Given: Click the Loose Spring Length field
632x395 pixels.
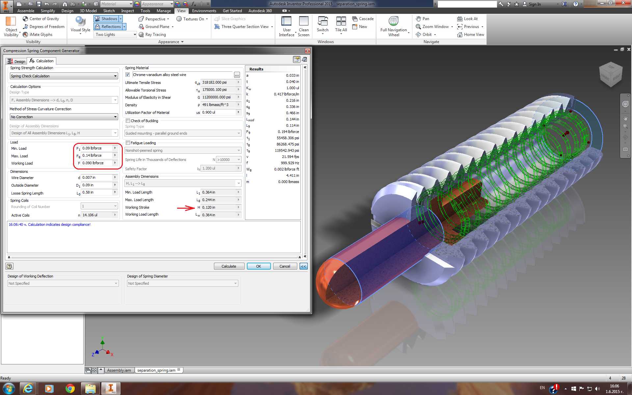Looking at the screenshot, I should coord(97,192).
